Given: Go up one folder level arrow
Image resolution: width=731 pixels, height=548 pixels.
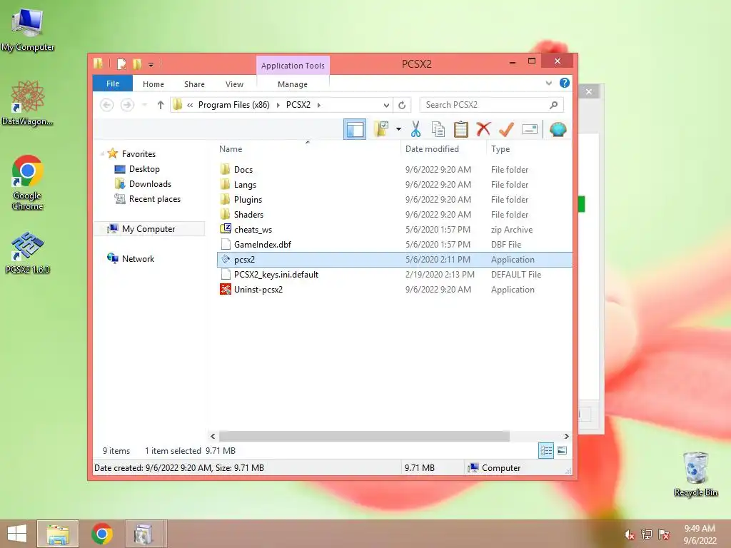Looking at the screenshot, I should [161, 105].
